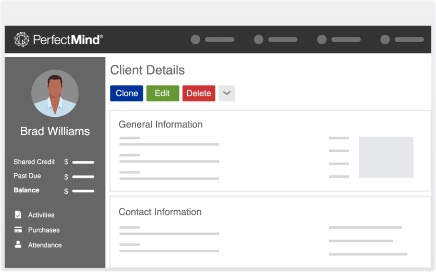The image size is (436, 272).
Task: Open the Activities sidebar item
Action: coord(41,215)
